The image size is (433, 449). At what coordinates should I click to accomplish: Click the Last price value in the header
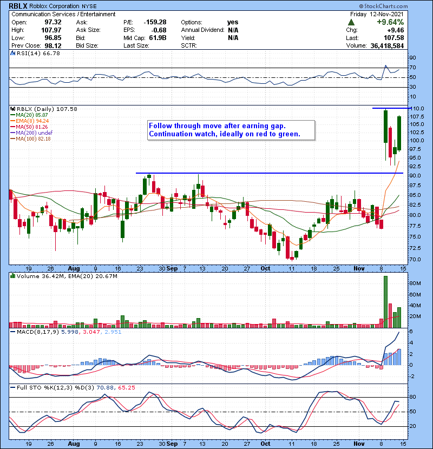(x=393, y=38)
